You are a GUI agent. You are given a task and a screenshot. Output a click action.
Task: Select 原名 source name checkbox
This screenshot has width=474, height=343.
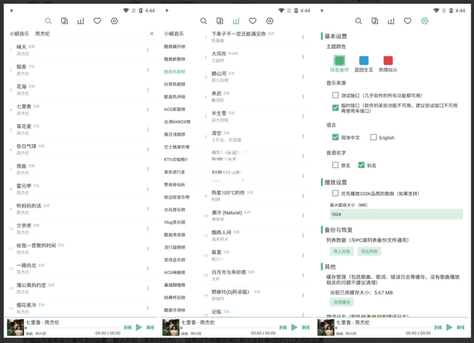click(335, 165)
